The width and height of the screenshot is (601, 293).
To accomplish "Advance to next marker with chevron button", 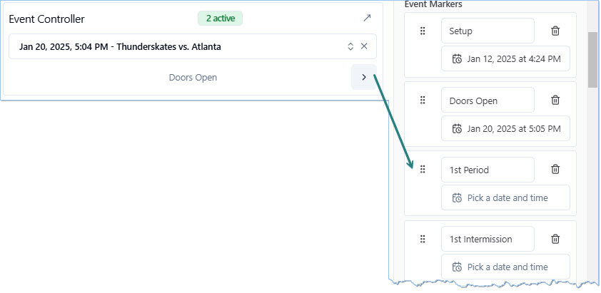I will tap(364, 77).
